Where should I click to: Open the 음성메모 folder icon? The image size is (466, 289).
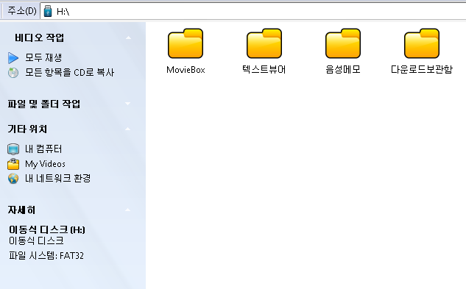click(x=343, y=43)
